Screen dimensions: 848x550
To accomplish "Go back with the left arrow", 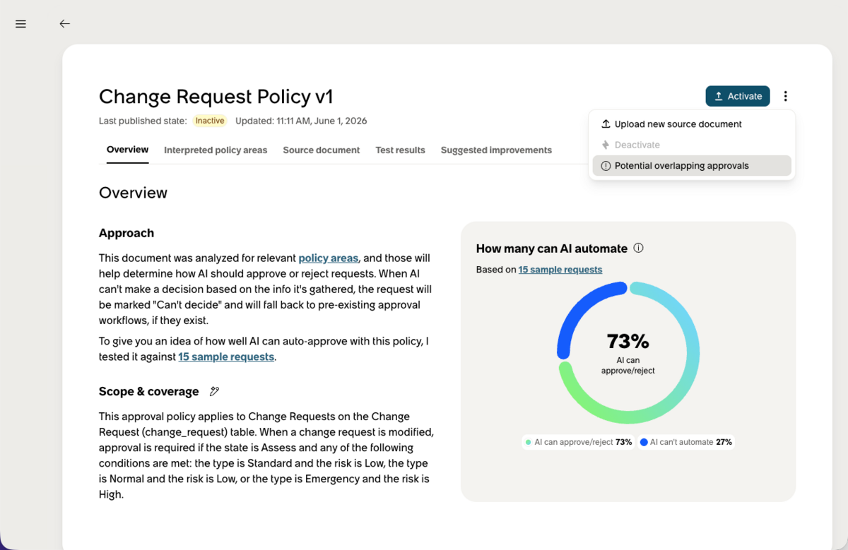I will [x=64, y=24].
